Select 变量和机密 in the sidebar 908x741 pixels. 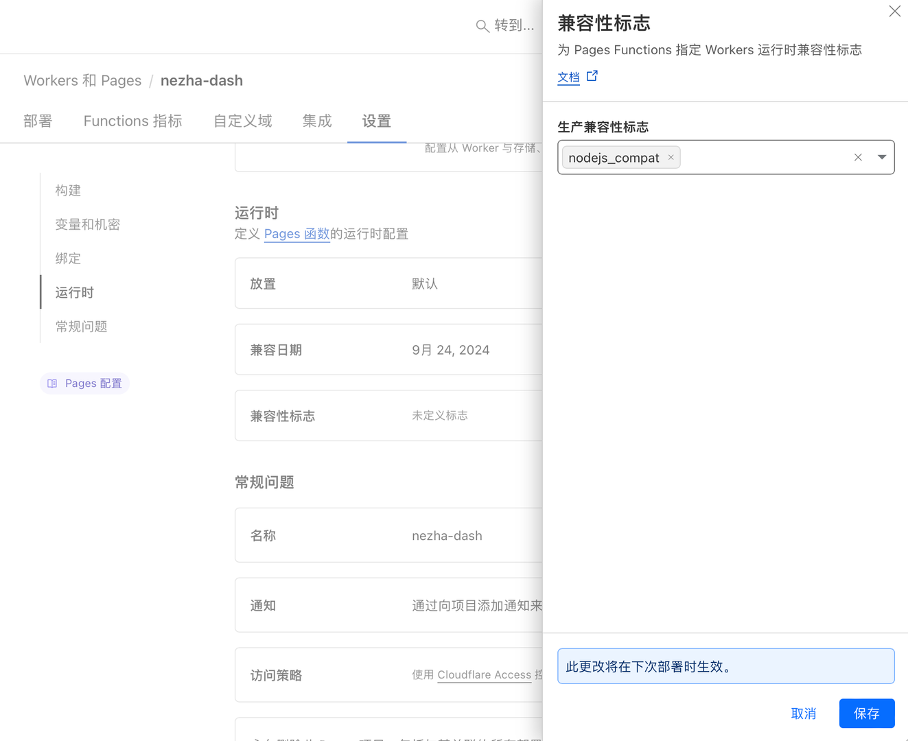[87, 224]
